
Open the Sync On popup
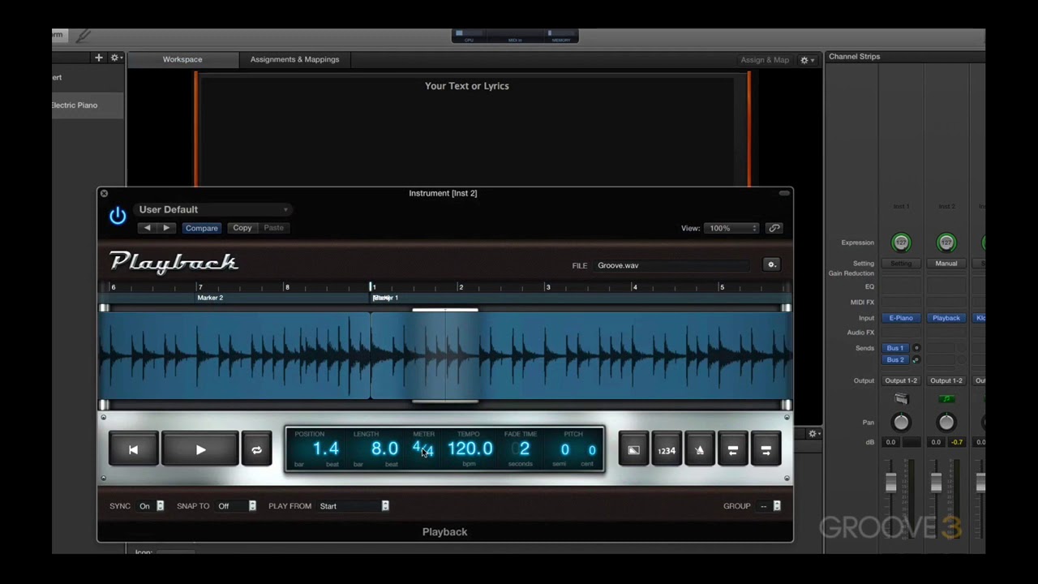[x=151, y=506]
